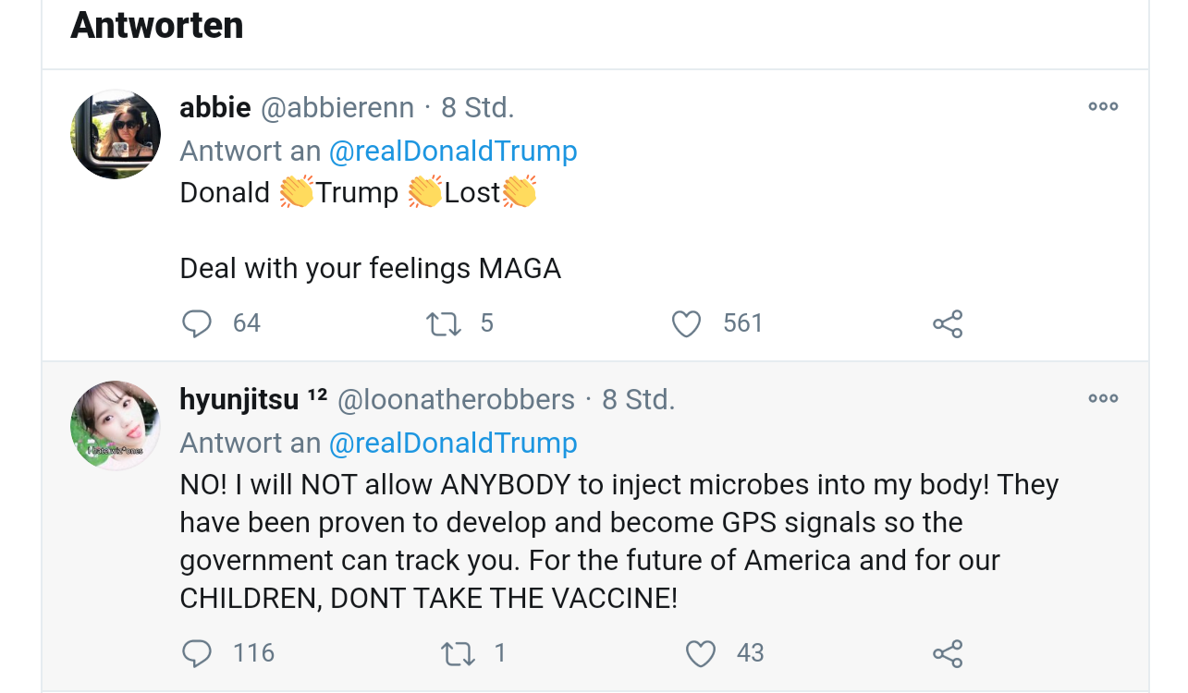Viewport: 1188px width, 693px height.
Task: Open @realDonaldTrump link in abbie's reply
Action: click(452, 151)
